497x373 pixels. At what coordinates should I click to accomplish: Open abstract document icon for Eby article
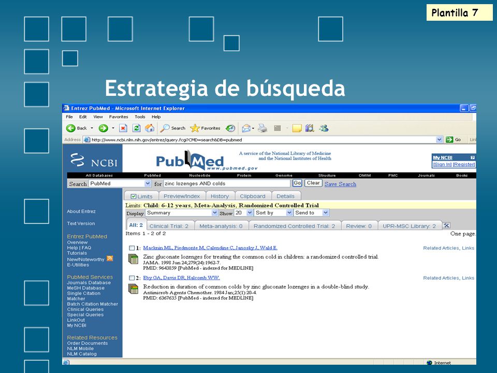point(133,289)
